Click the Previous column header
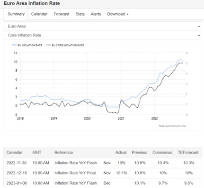The width and height of the screenshot is (204, 188). (140, 152)
